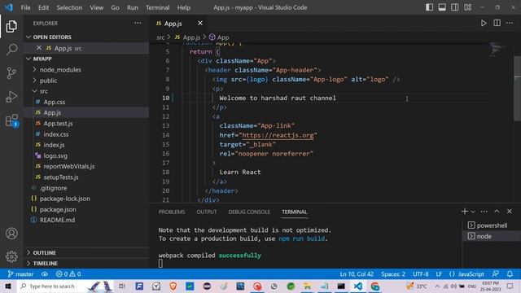Click Ln 10, Col 42 in status bar

[x=357, y=274]
